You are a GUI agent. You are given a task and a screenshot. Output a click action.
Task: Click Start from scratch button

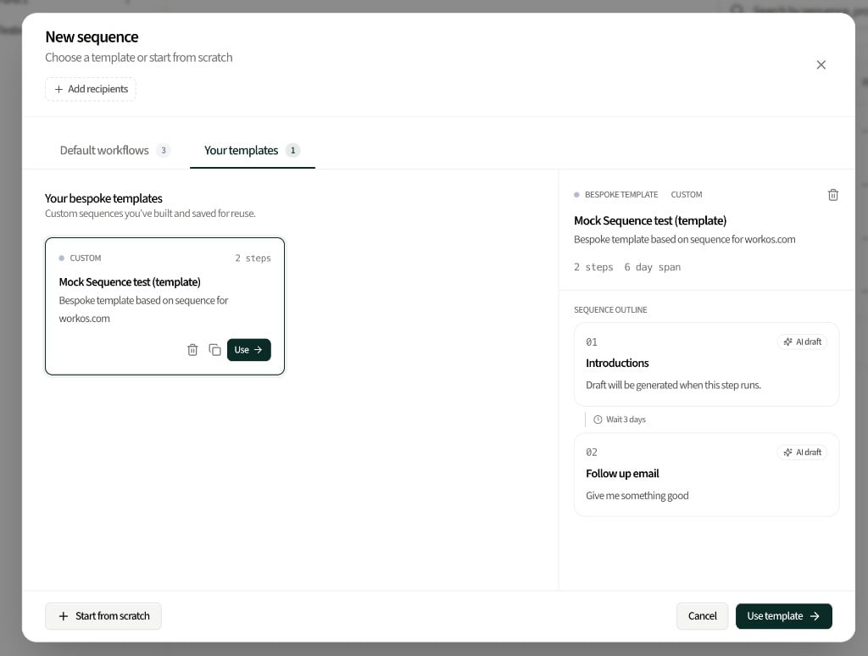(103, 616)
